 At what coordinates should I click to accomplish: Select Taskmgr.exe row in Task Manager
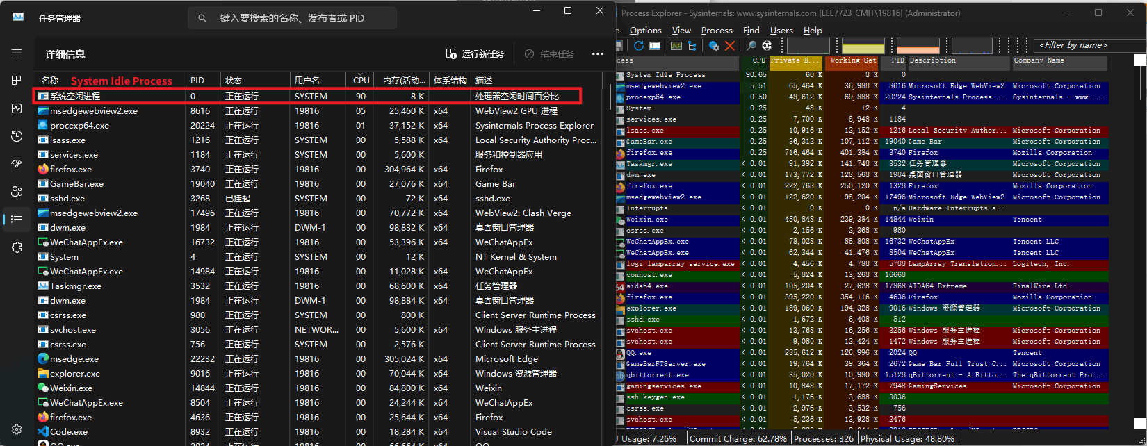[x=318, y=286]
